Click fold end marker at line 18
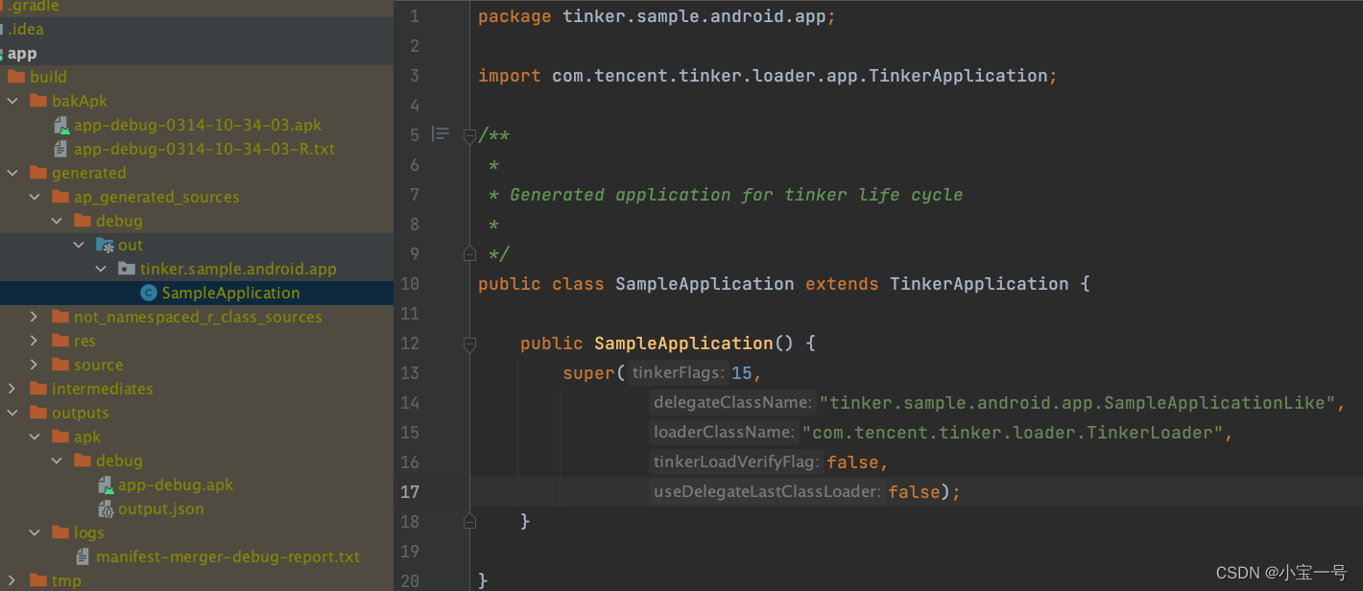Screen dimensions: 1363x591 469,521
